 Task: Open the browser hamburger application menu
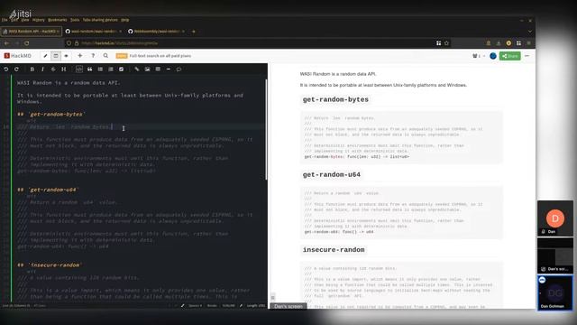click(529, 43)
